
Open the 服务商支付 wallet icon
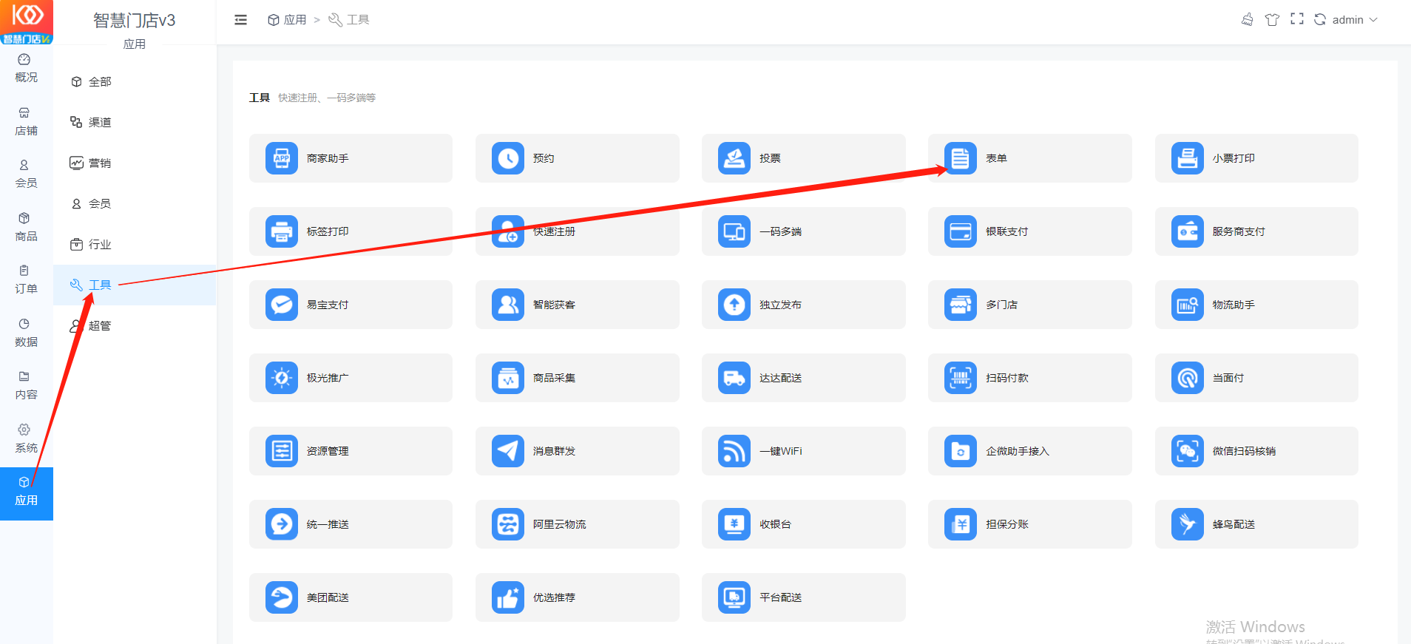[x=1188, y=231]
